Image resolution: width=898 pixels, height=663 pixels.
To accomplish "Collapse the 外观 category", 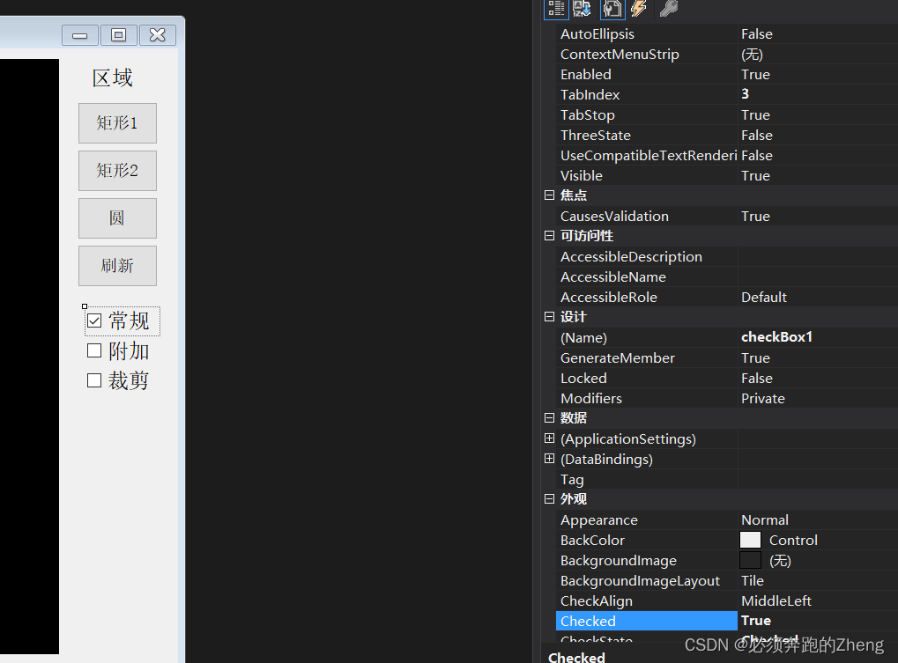I will click(549, 499).
